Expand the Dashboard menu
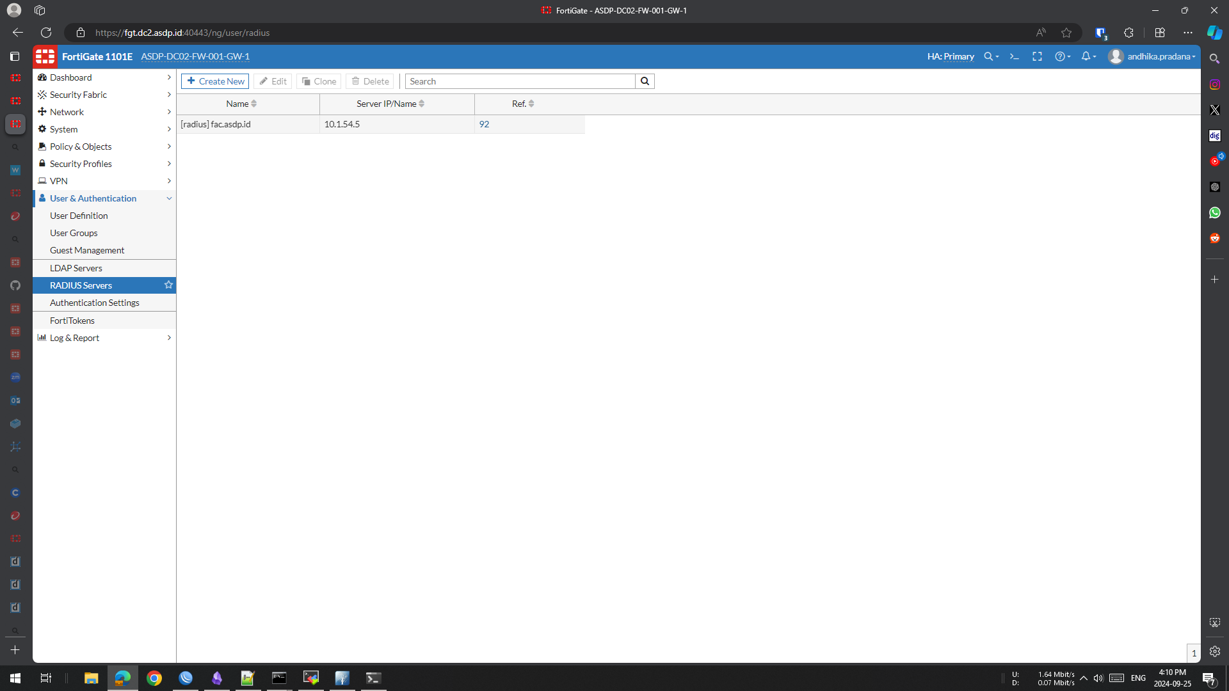Viewport: 1229px width, 691px height. click(104, 77)
